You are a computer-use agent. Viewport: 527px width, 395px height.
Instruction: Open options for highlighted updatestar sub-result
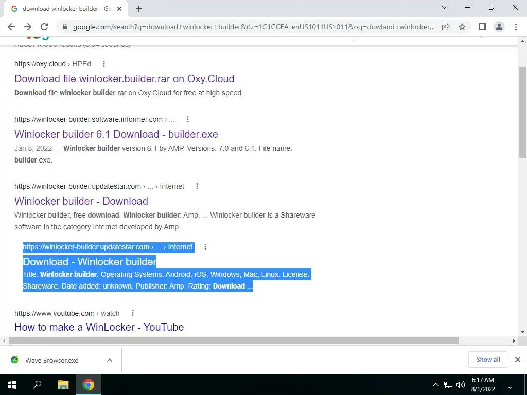coord(205,247)
